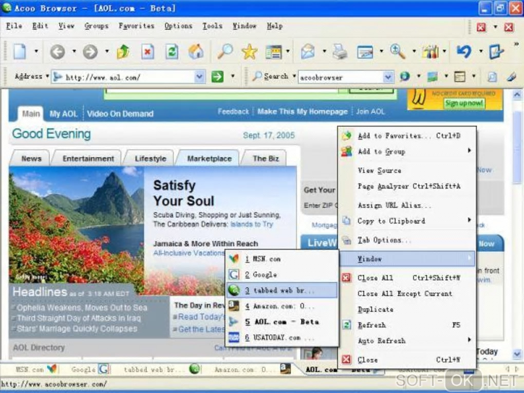Viewport: 524px width, 393px height.
Task: Expand Add to Group submenu
Action: pos(470,151)
